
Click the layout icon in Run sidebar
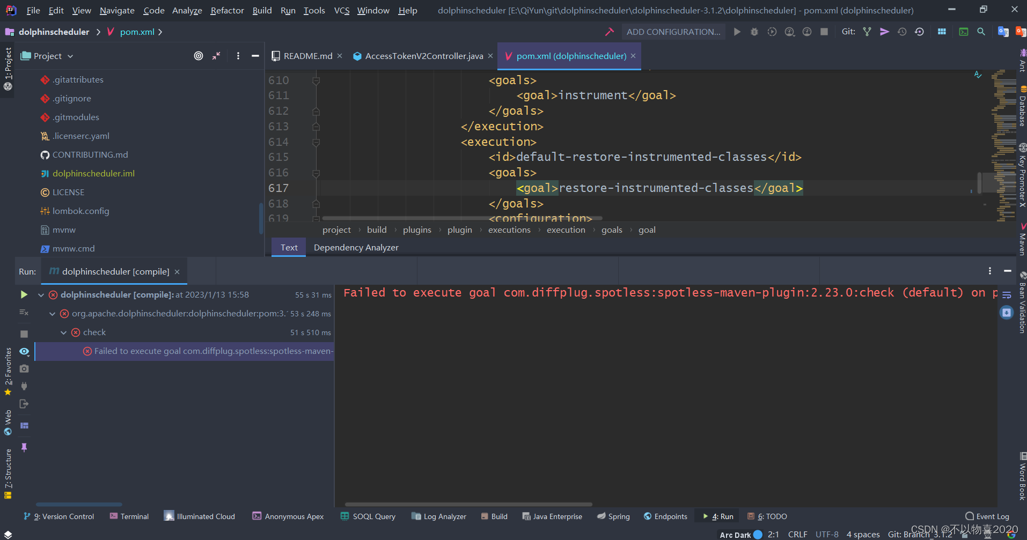[24, 426]
